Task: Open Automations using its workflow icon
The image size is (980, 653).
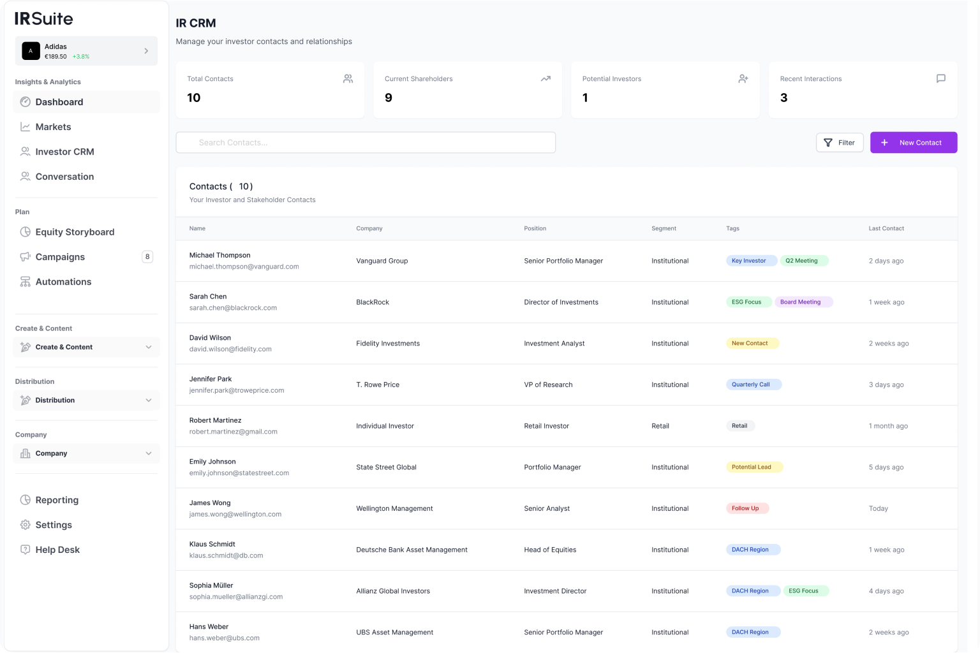Action: click(26, 281)
